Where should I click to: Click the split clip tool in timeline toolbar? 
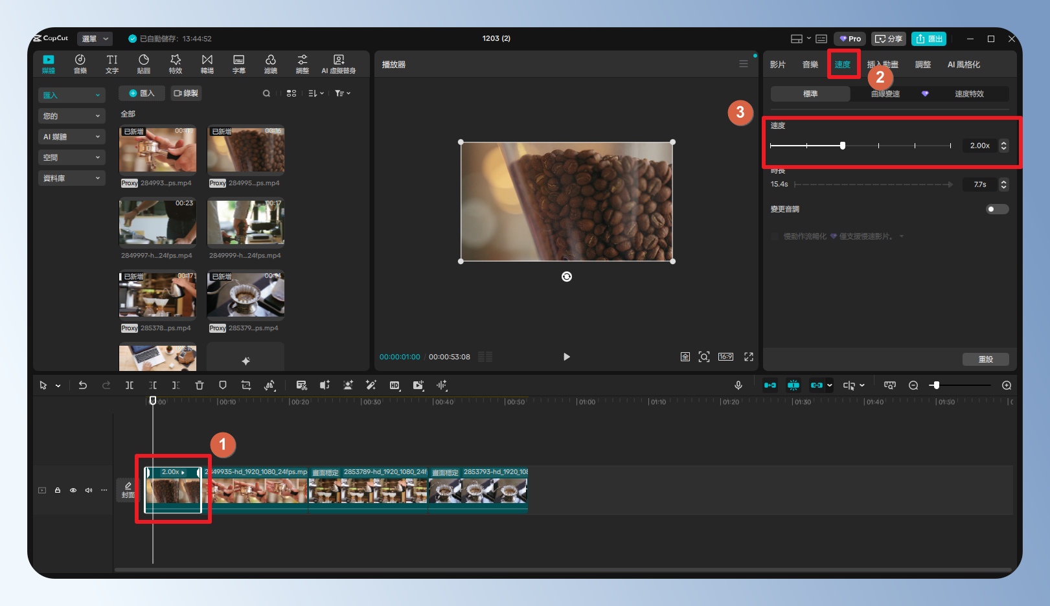[130, 385]
